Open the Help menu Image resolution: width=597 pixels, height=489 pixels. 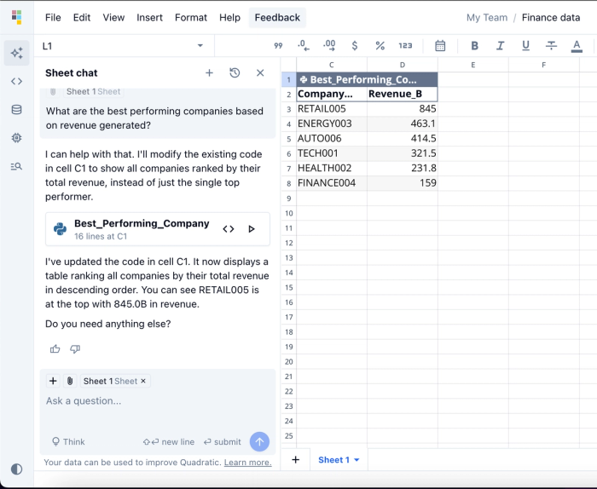click(x=229, y=18)
